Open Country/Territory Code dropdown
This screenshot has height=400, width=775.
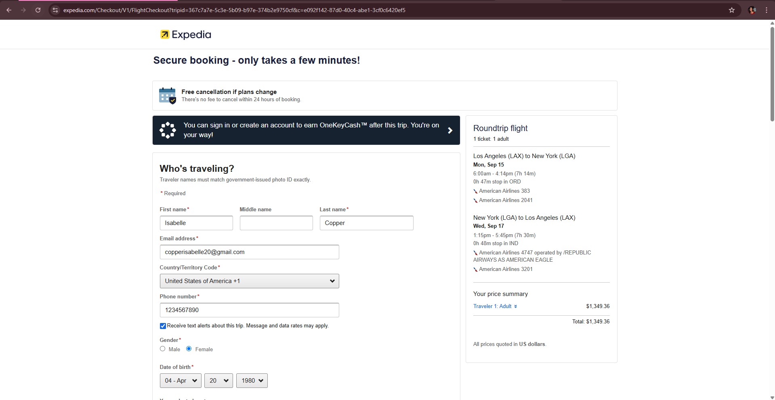coord(249,281)
